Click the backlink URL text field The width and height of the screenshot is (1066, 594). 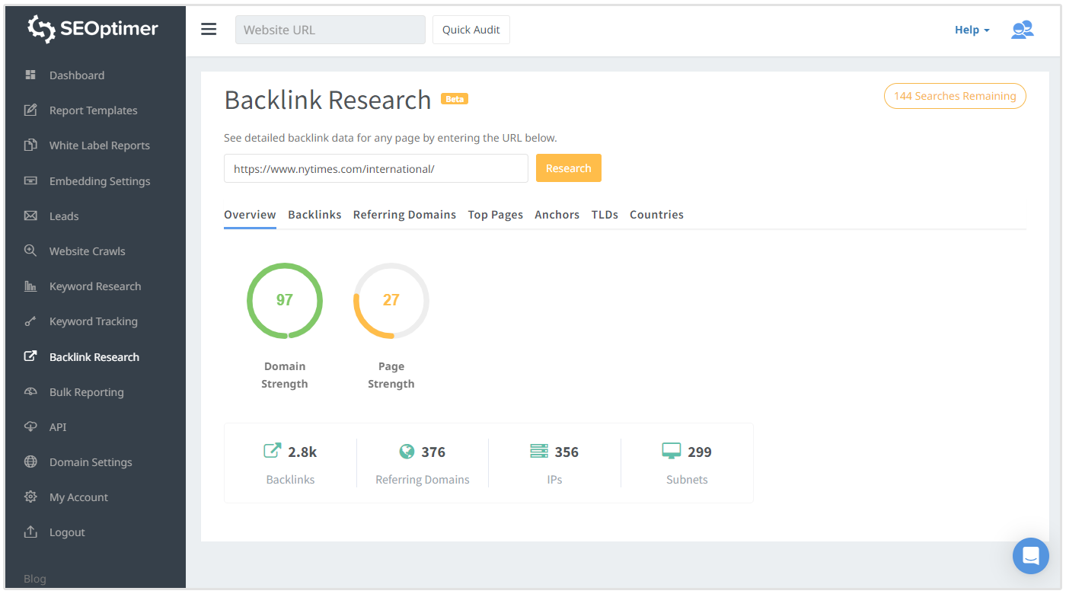(x=375, y=168)
